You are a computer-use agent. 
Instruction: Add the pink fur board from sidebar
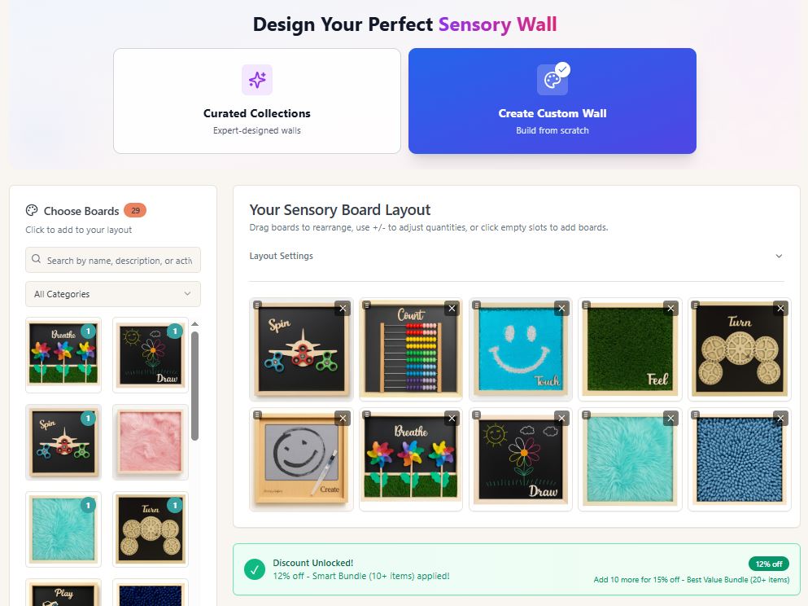tap(150, 442)
